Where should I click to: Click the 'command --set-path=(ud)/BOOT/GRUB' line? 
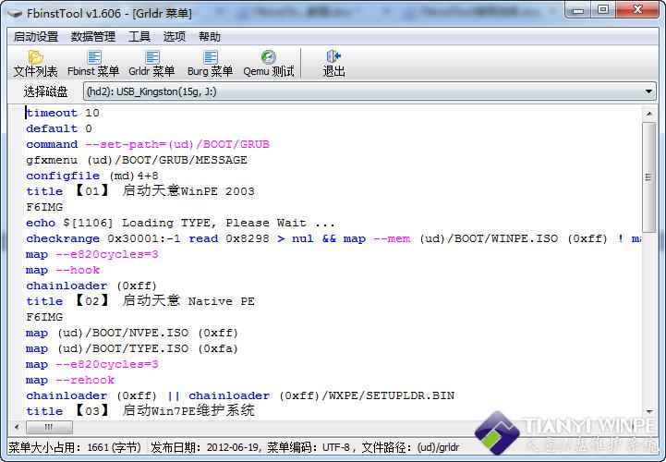[x=148, y=144]
